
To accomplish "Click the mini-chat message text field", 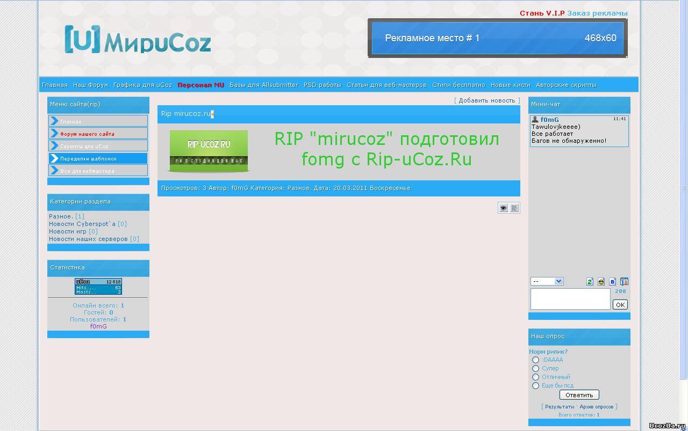I will (x=570, y=299).
